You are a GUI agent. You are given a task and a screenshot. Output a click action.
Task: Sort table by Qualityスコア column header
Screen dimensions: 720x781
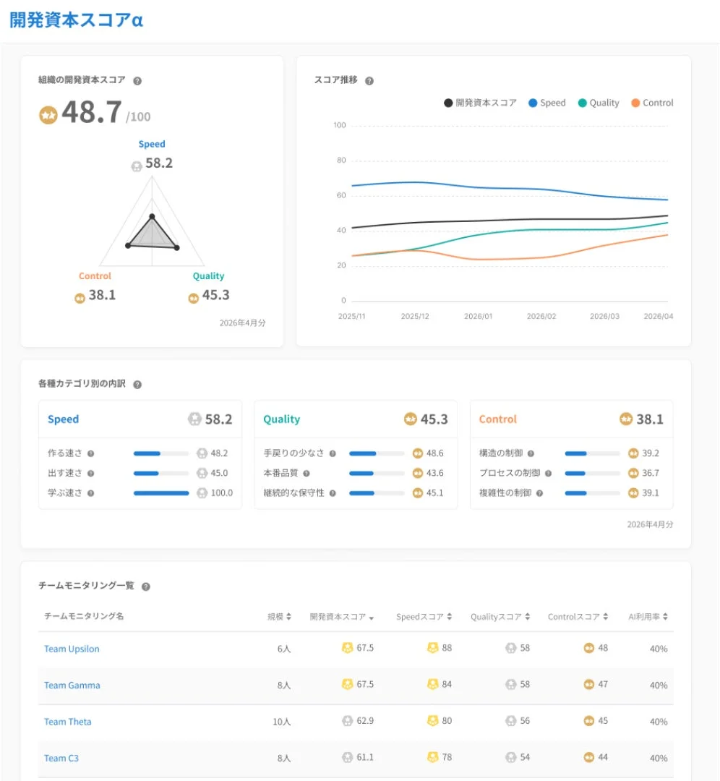(500, 617)
